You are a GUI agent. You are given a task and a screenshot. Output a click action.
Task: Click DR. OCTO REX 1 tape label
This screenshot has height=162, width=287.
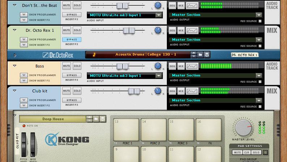point(245,55)
